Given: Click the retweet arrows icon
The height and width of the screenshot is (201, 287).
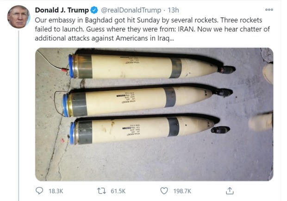Looking at the screenshot, I should [x=101, y=191].
